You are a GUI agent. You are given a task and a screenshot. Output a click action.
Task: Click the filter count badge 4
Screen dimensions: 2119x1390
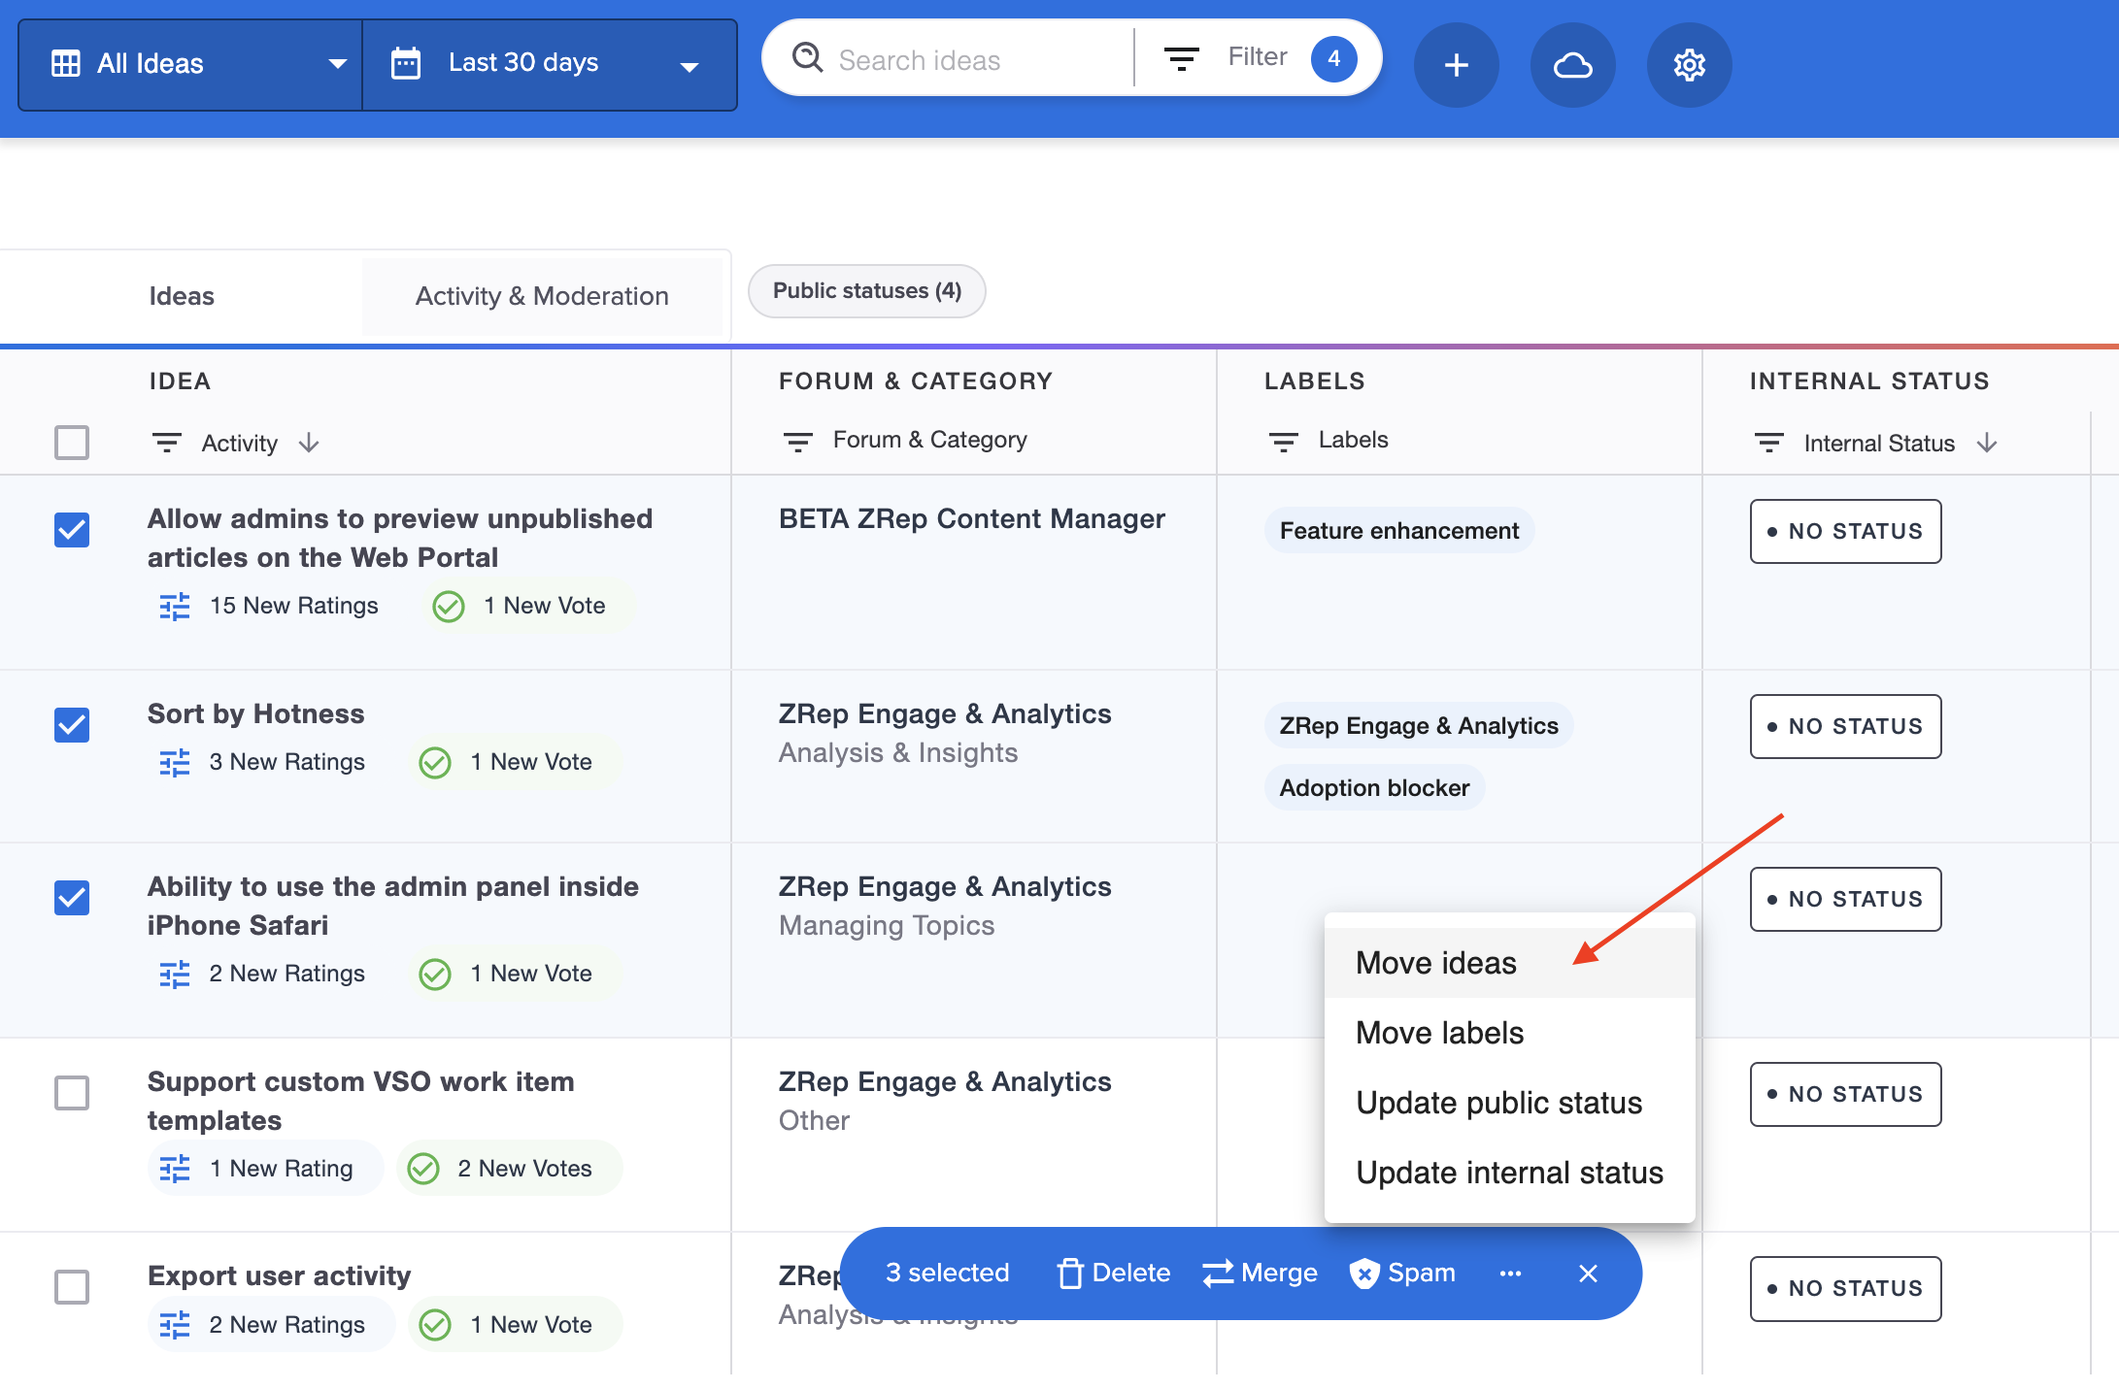click(1333, 58)
